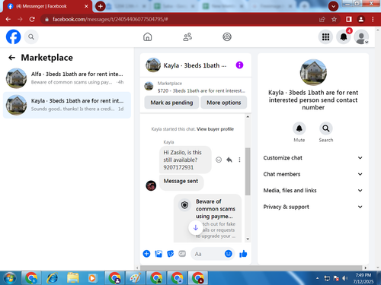Share this page icon in address bar

click(322, 19)
